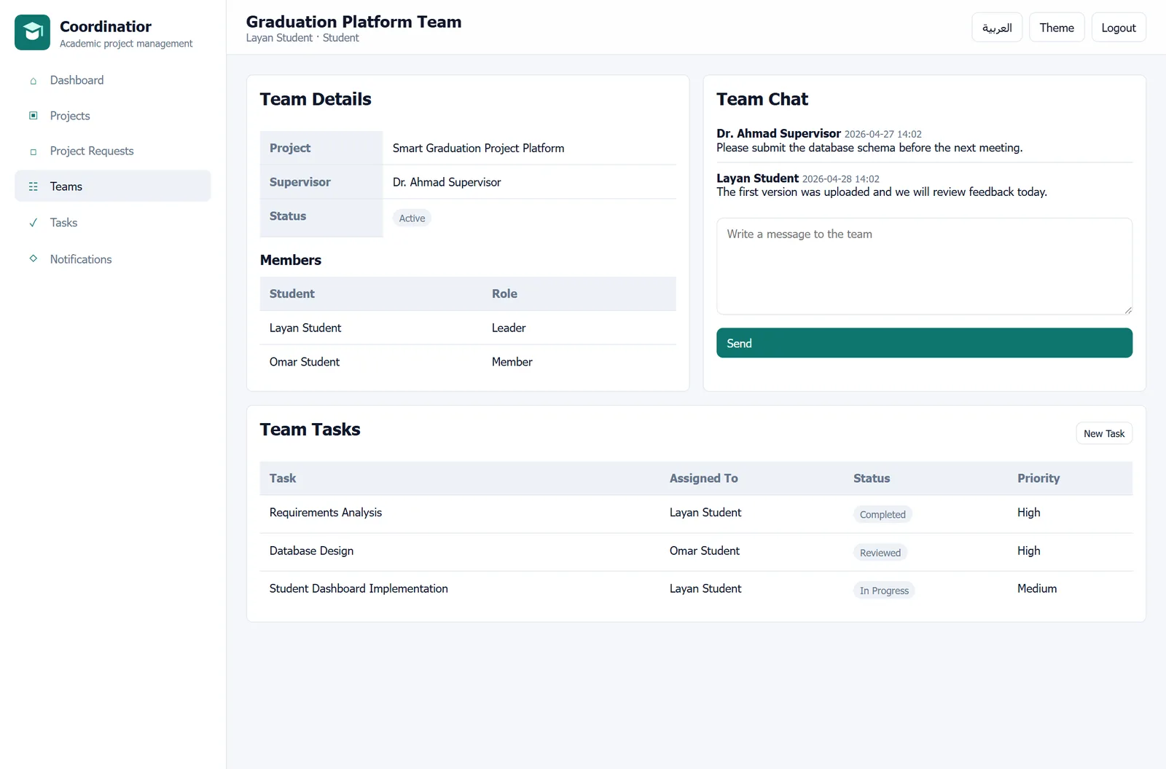Select the Requirements Analysis task

pos(326,513)
